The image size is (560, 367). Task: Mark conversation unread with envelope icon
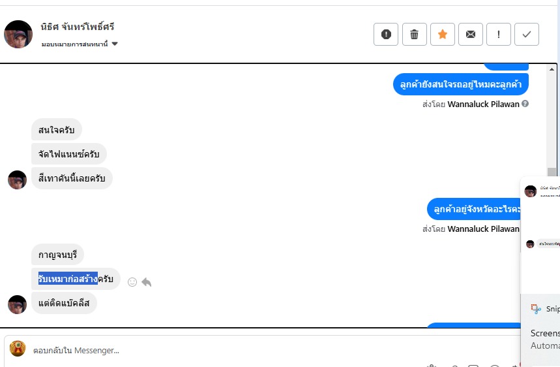(x=471, y=35)
